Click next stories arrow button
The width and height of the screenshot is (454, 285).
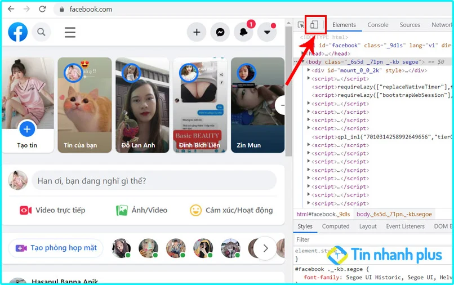pyautogui.click(x=280, y=105)
